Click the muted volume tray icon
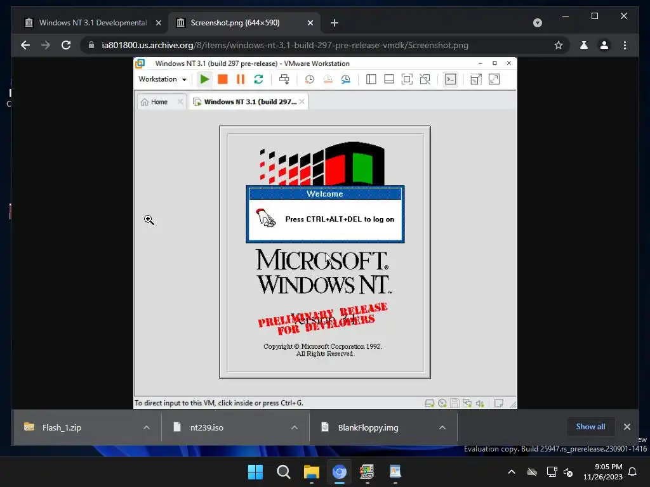The height and width of the screenshot is (487, 650). 568,472
